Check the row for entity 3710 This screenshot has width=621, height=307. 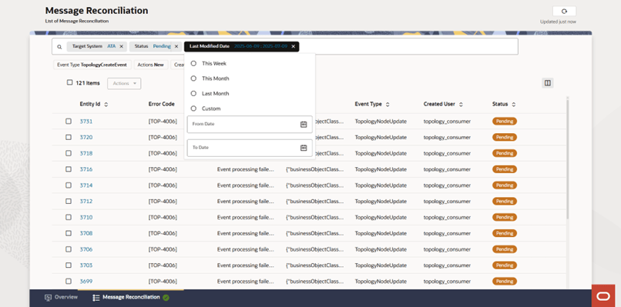click(69, 217)
